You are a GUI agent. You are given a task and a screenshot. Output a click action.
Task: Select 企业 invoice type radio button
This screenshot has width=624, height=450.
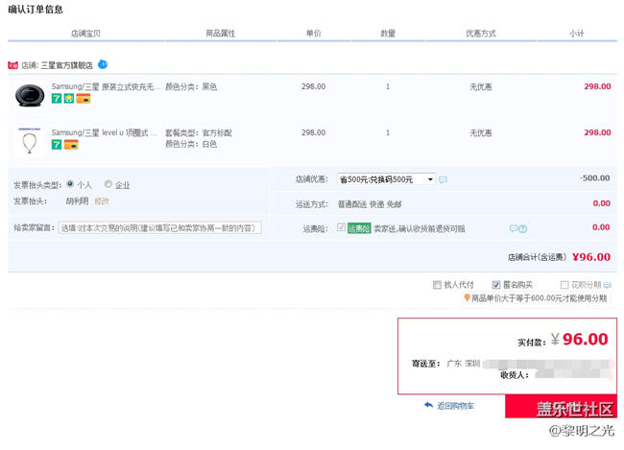[108, 184]
